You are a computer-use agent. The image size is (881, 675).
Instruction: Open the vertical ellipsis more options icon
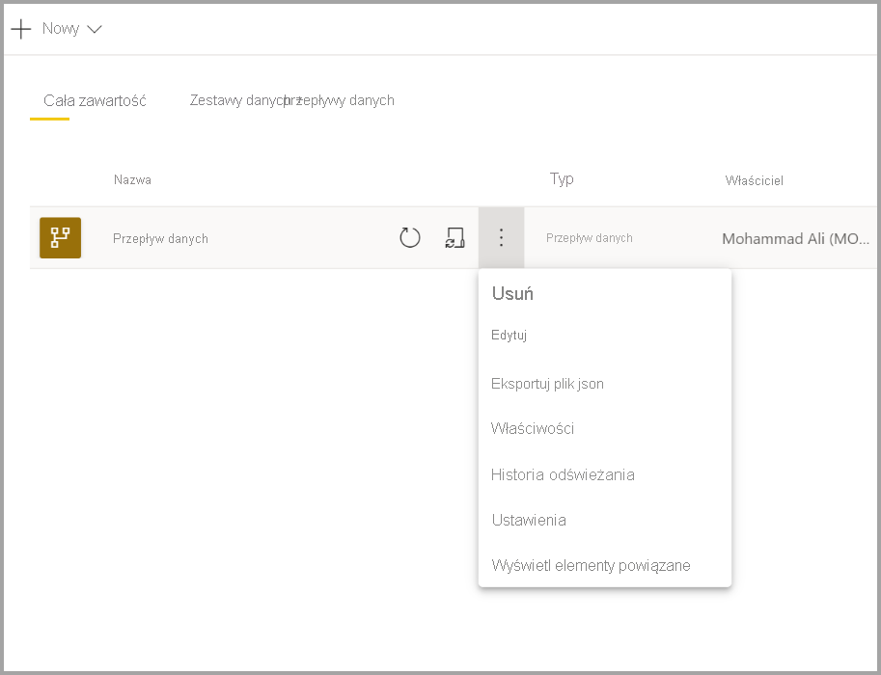(501, 237)
